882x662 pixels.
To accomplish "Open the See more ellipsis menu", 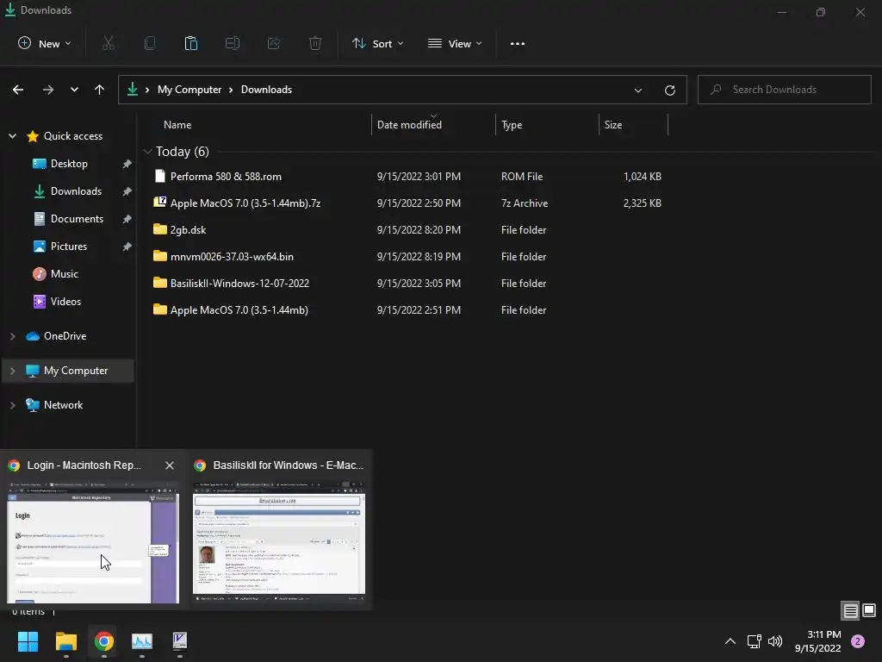I will [518, 44].
